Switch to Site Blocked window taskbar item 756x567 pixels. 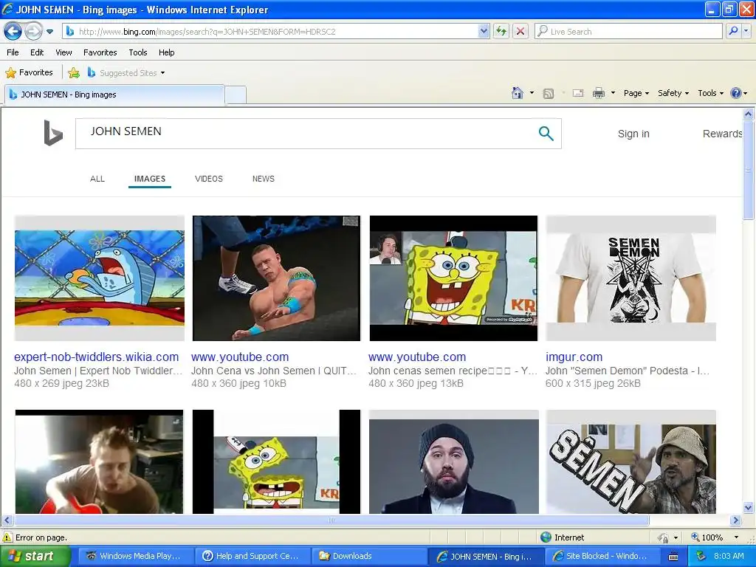(602, 556)
